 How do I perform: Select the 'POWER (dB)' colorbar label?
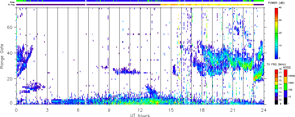[x=277, y=3]
